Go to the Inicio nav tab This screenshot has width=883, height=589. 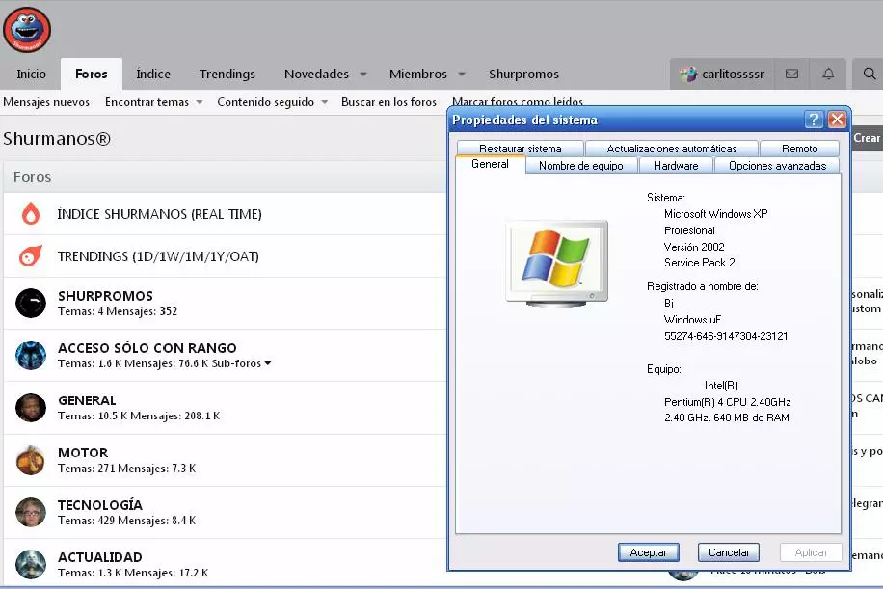coord(32,74)
